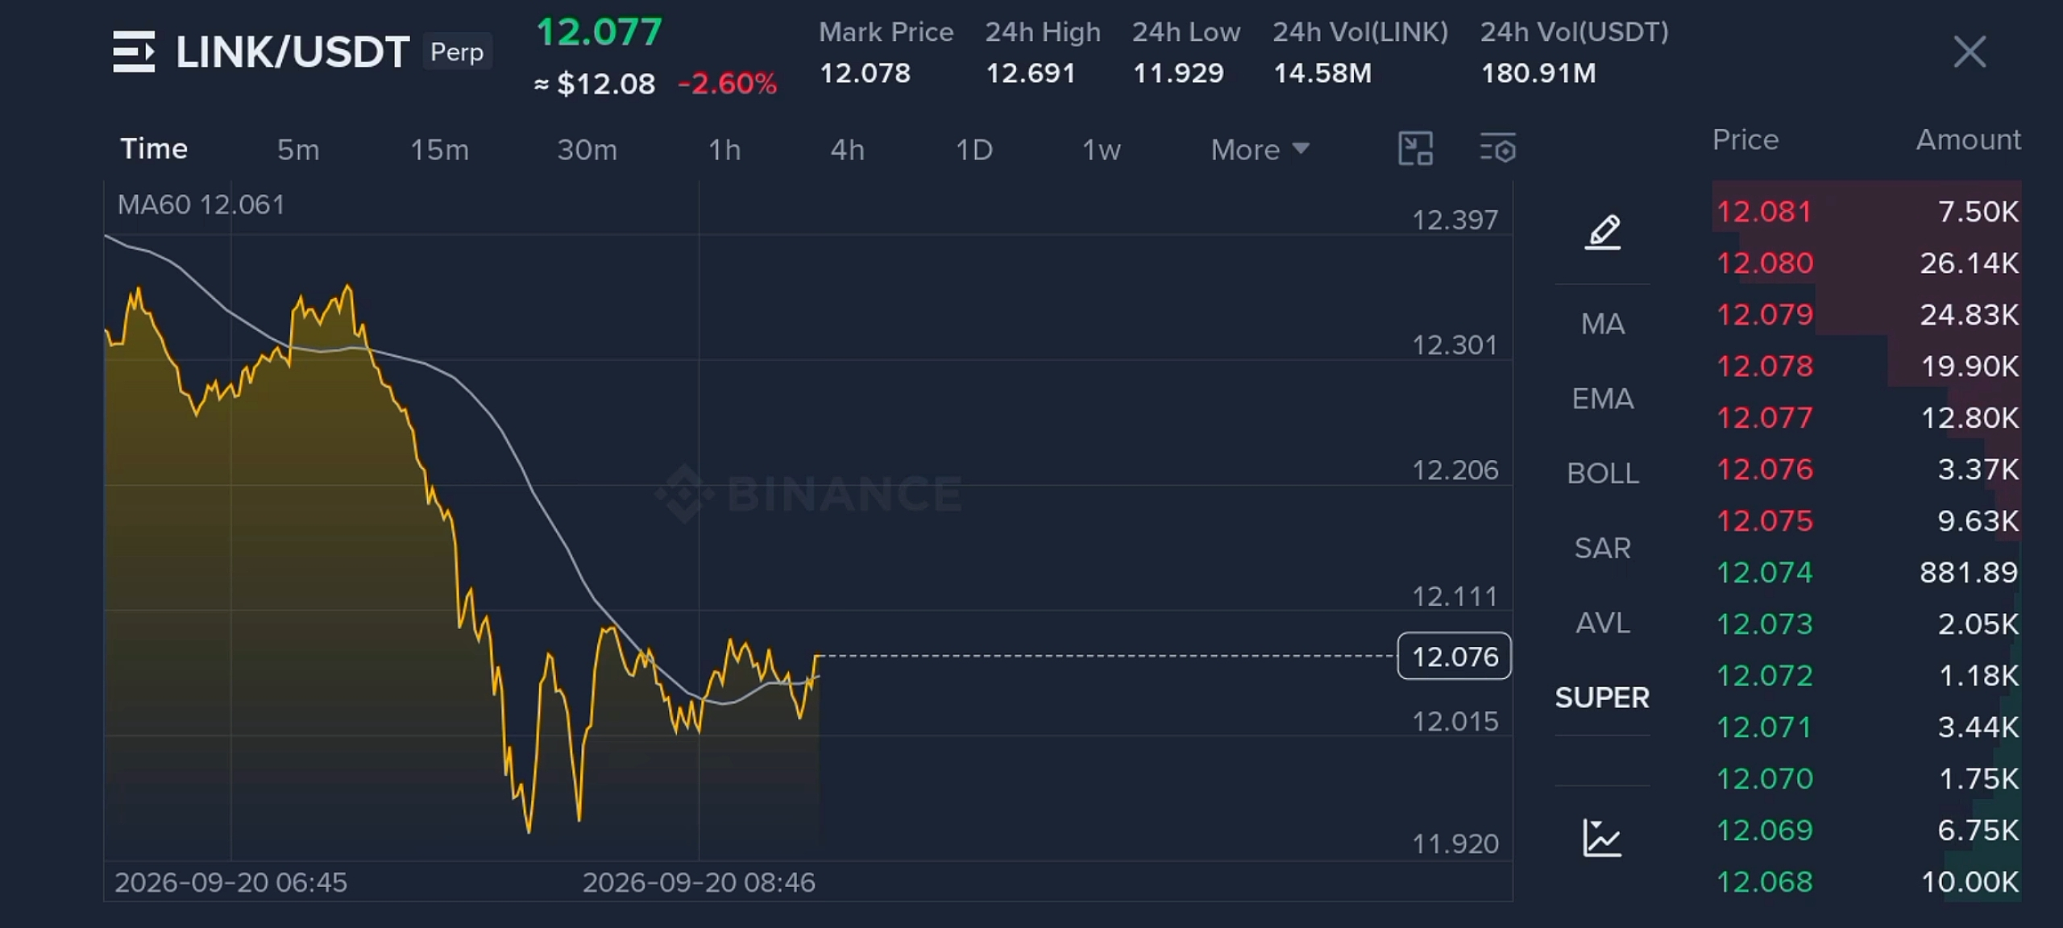Select the 1D interval tab
This screenshot has height=928, width=2063.
pyautogui.click(x=973, y=150)
